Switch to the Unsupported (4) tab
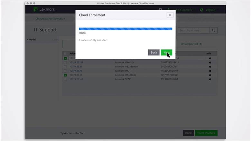 click(191, 44)
